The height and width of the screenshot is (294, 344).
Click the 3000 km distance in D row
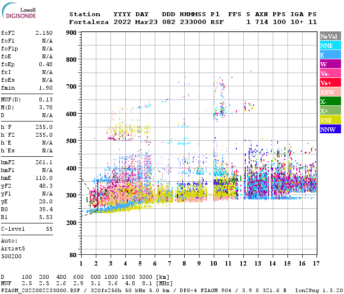[145, 277]
